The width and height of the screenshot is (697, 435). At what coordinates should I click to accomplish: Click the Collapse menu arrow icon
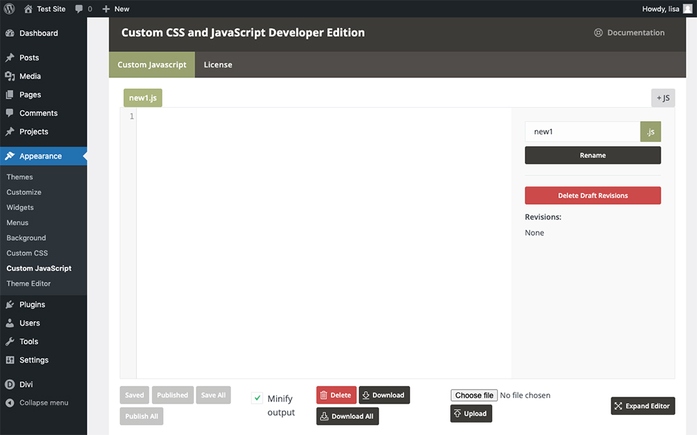click(10, 402)
